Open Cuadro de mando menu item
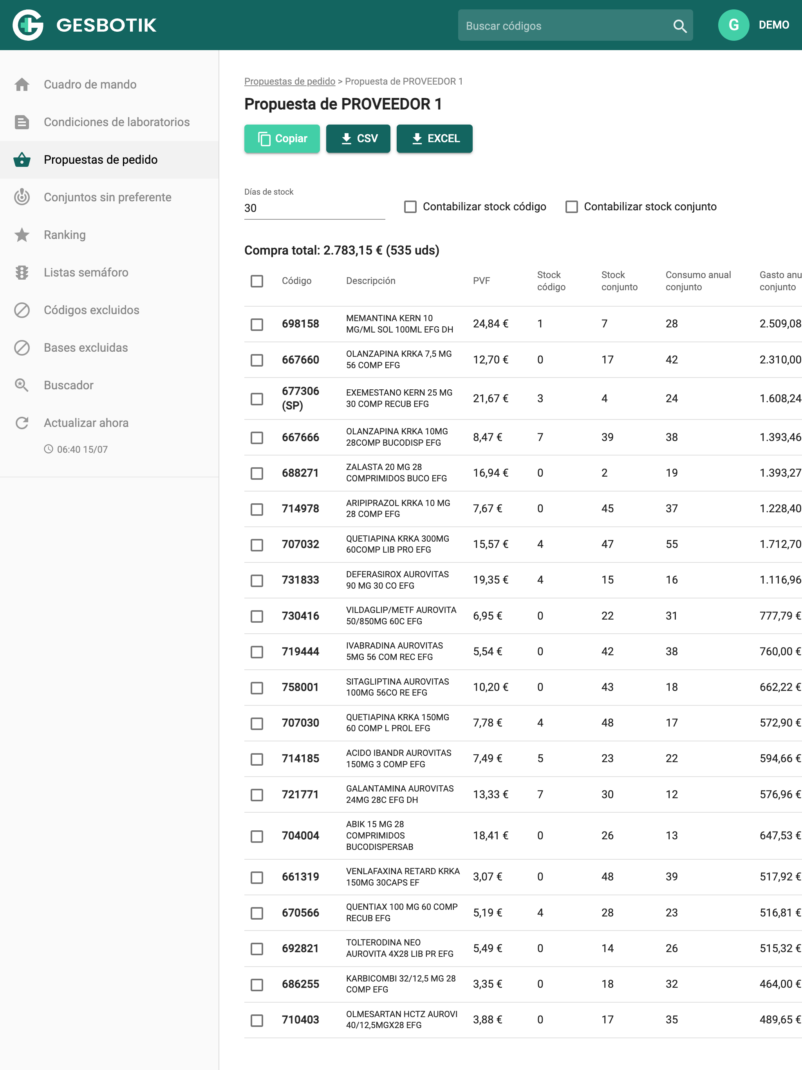Screen dimensions: 802x1070 [x=109, y=84]
